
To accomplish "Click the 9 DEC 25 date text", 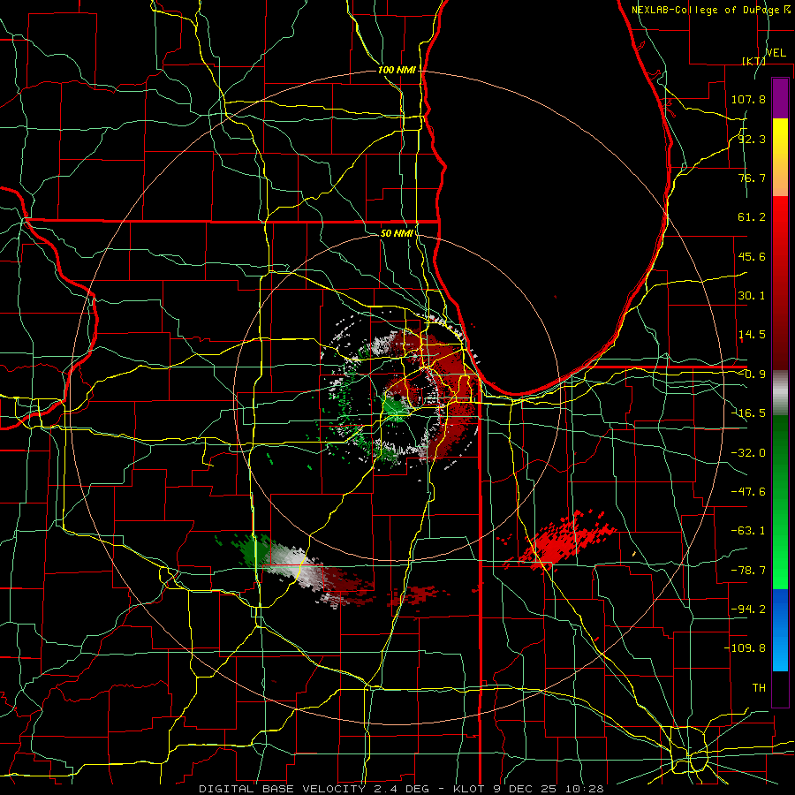I will click(x=526, y=789).
